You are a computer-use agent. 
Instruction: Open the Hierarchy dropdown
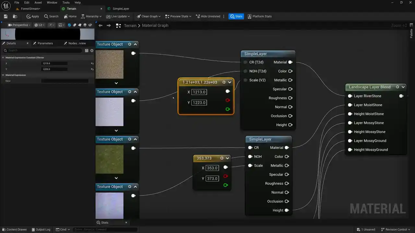(x=91, y=17)
